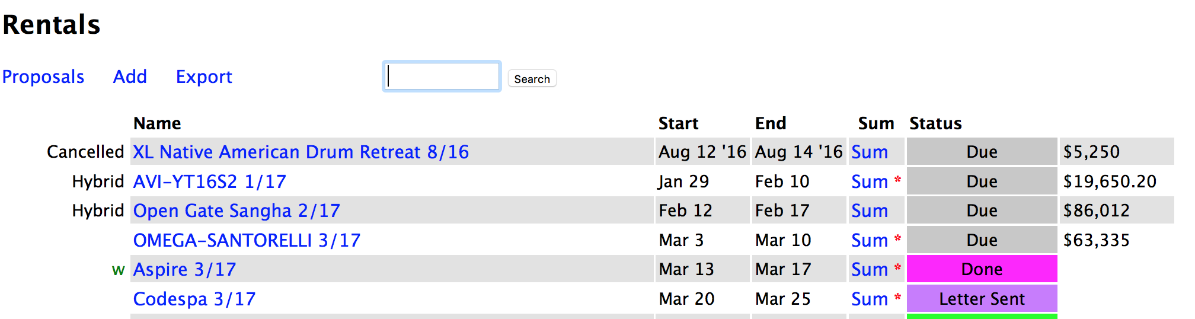
Task: Open the Aspire 3/17 rental
Action: click(x=184, y=270)
